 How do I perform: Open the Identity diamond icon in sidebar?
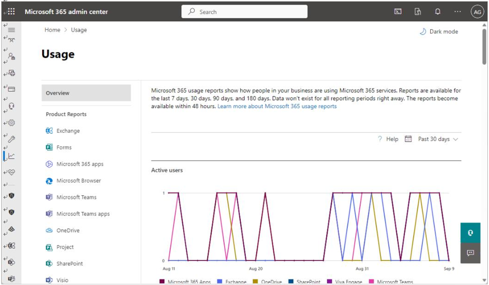[x=12, y=229]
